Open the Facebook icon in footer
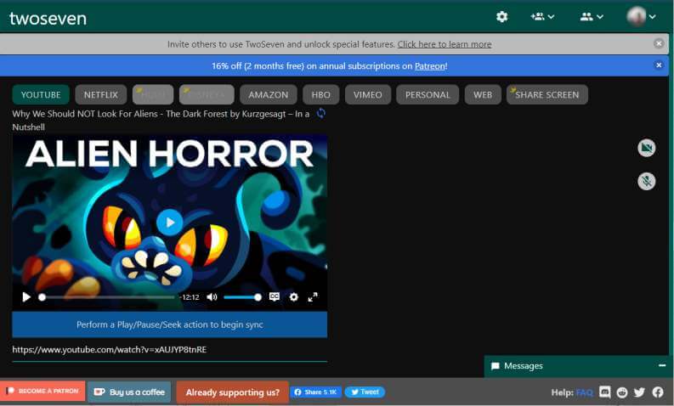 (658, 392)
